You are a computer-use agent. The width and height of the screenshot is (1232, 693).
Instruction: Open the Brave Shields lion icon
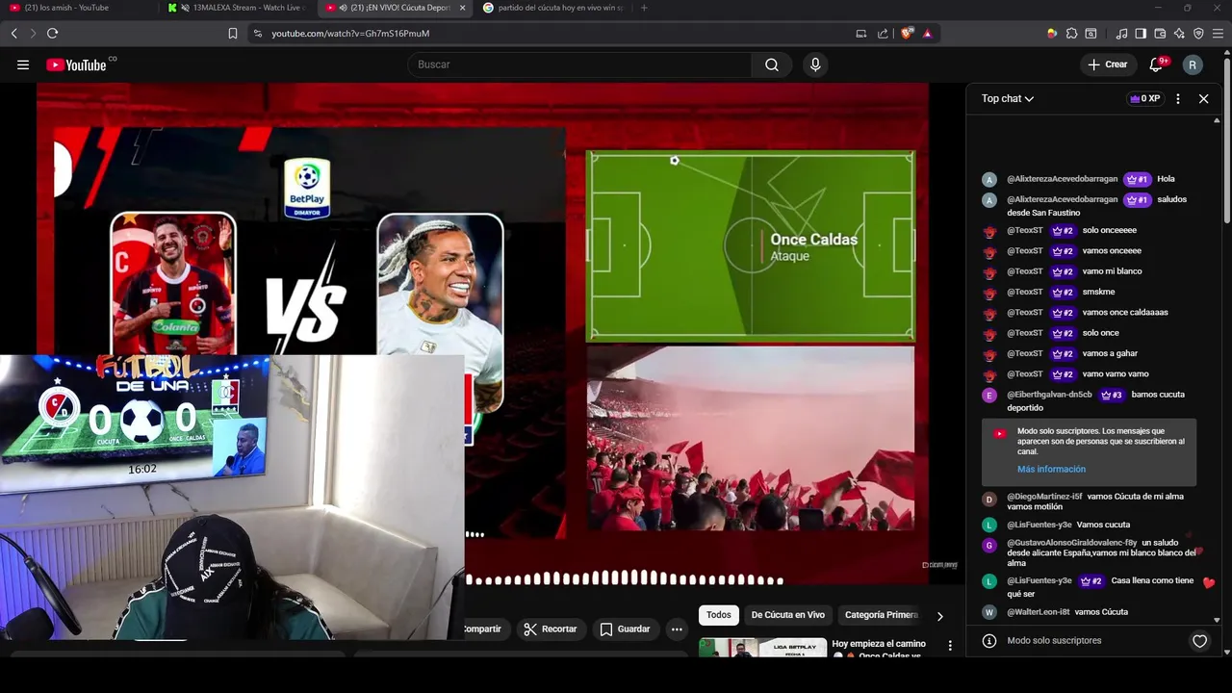[907, 33]
